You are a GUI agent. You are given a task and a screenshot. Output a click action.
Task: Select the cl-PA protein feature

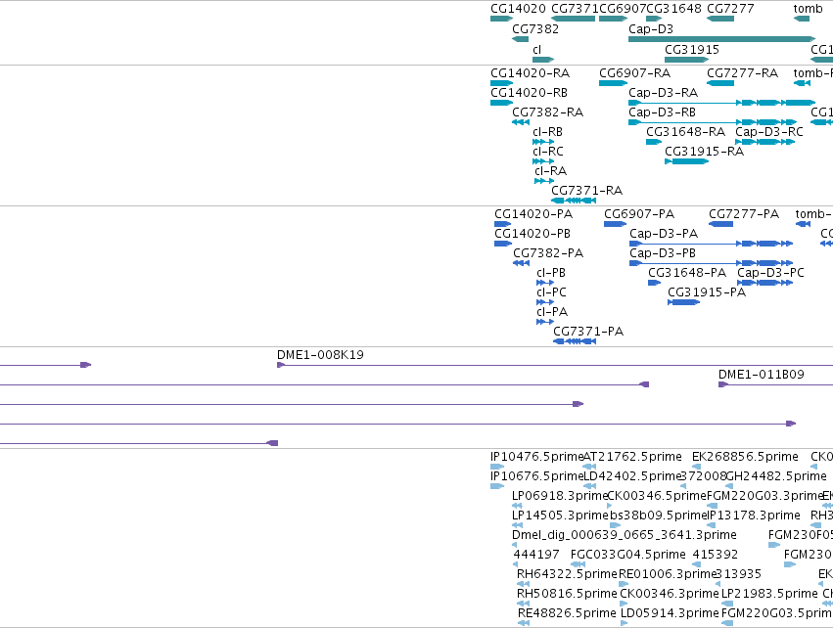(545, 322)
